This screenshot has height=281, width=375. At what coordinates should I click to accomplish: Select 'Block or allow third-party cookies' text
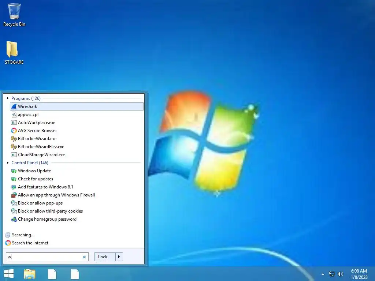coord(50,211)
